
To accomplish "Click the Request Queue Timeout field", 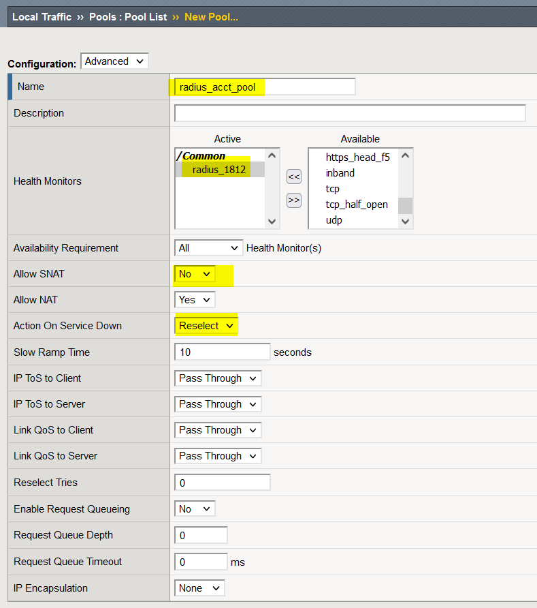I will [x=201, y=562].
